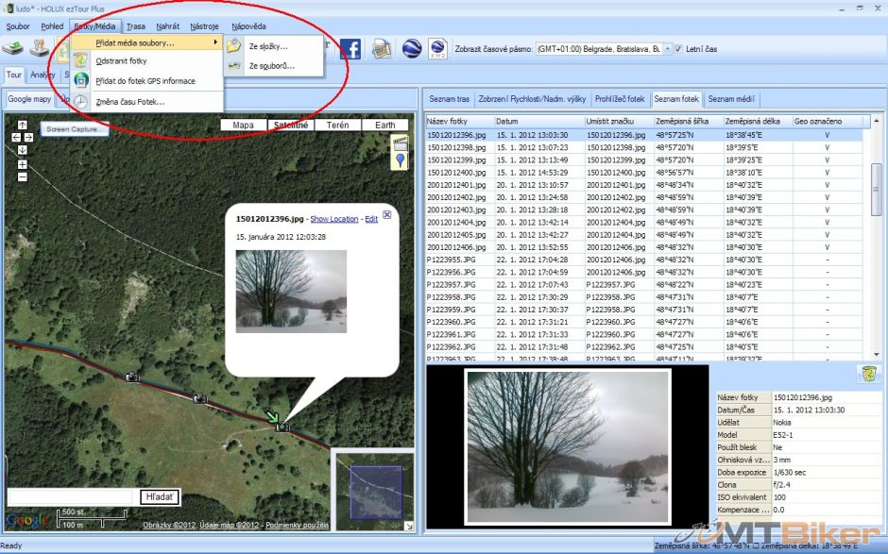Screen dimensions: 888x554
Task: Switch to Prohlížeč fotek tab
Action: (620, 98)
